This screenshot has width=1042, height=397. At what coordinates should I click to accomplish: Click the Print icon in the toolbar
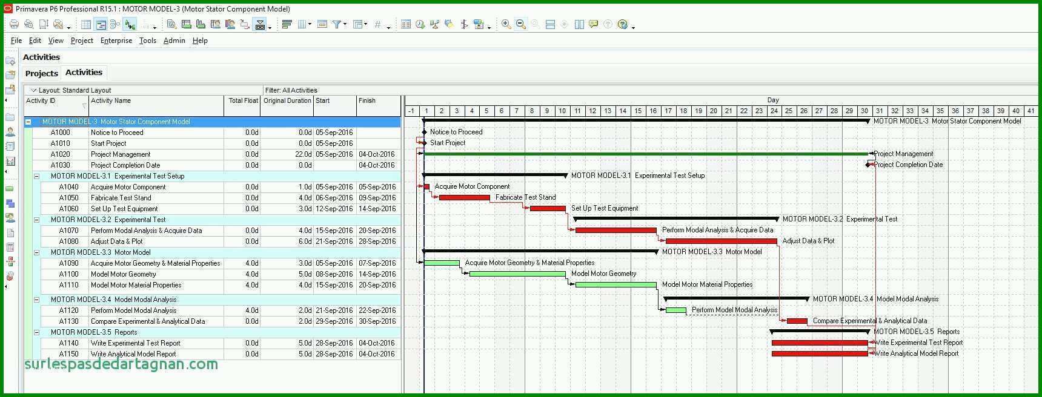click(x=14, y=24)
